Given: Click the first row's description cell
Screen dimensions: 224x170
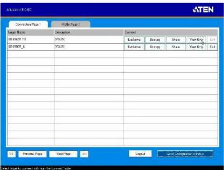Looking at the screenshot, I should pos(88,40).
